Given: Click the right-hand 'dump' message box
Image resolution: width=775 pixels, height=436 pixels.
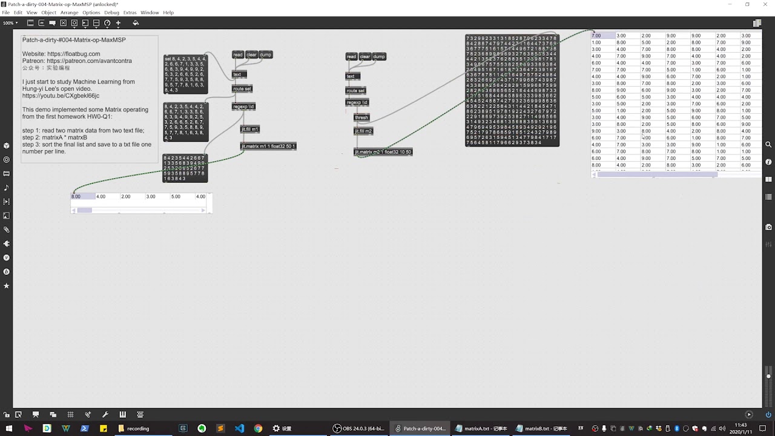Looking at the screenshot, I should 379,56.
